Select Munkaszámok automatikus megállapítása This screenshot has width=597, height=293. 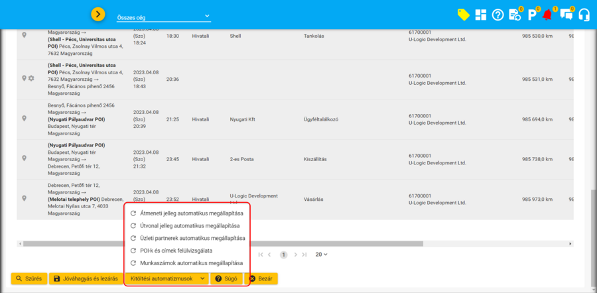point(186,263)
